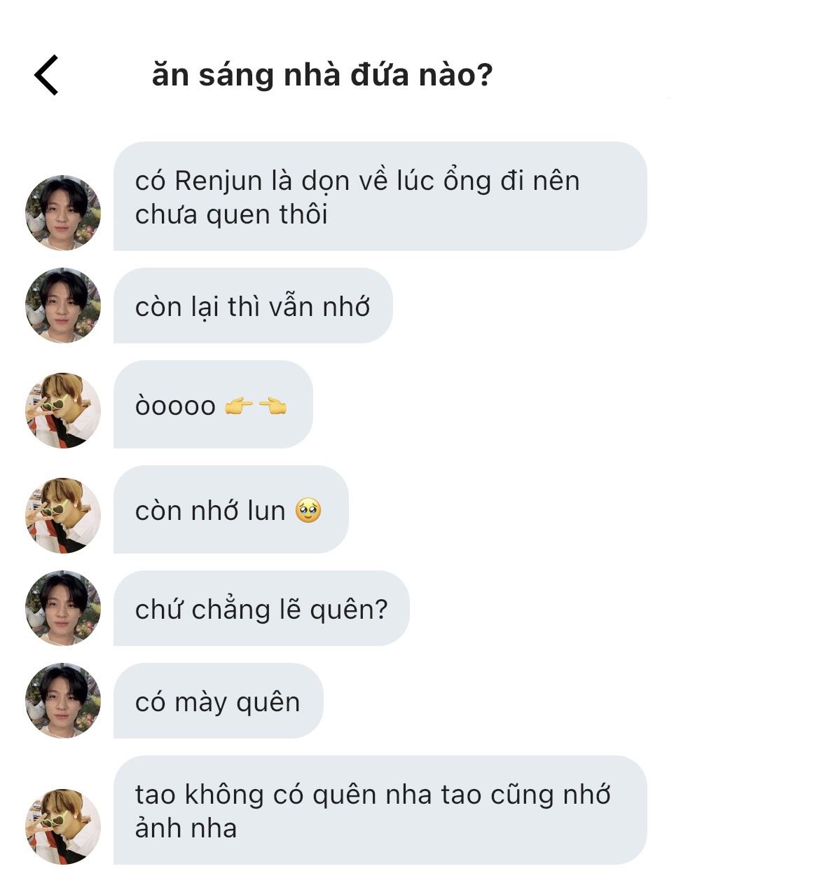
Task: Tap sunglasses avatar beside "còn nhớ lun"
Action: click(x=63, y=515)
